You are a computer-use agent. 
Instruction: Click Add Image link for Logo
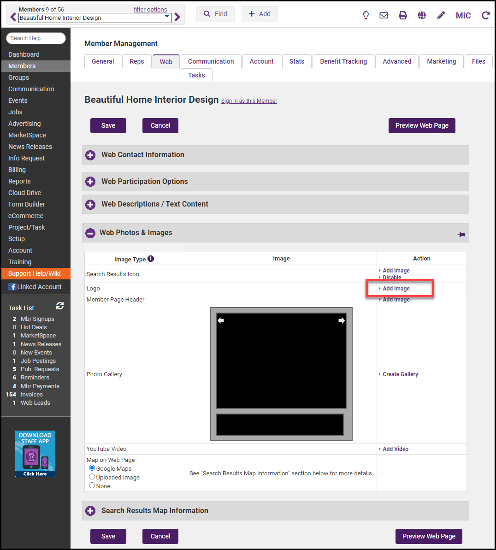coord(396,289)
